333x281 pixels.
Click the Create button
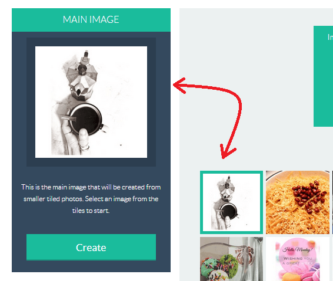[91, 247]
